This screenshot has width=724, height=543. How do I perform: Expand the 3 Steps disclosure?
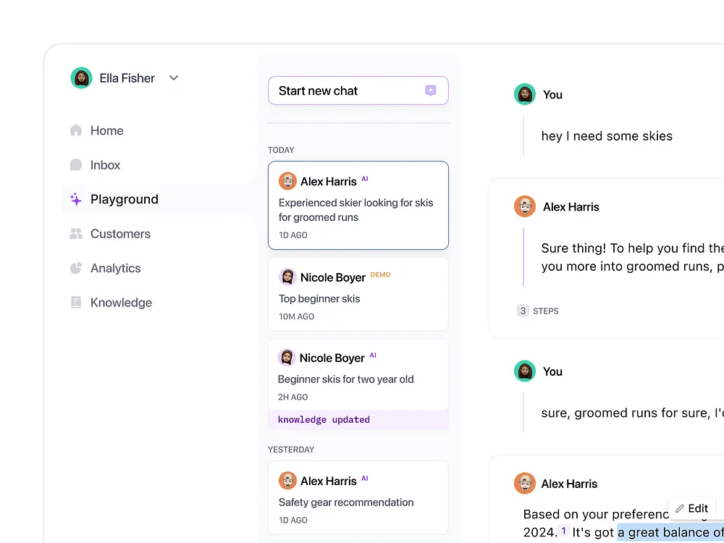tap(538, 311)
